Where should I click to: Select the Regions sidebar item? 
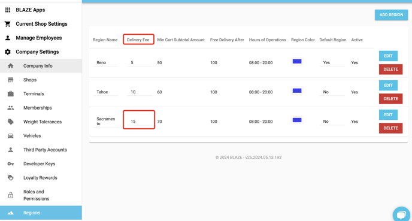point(41,213)
